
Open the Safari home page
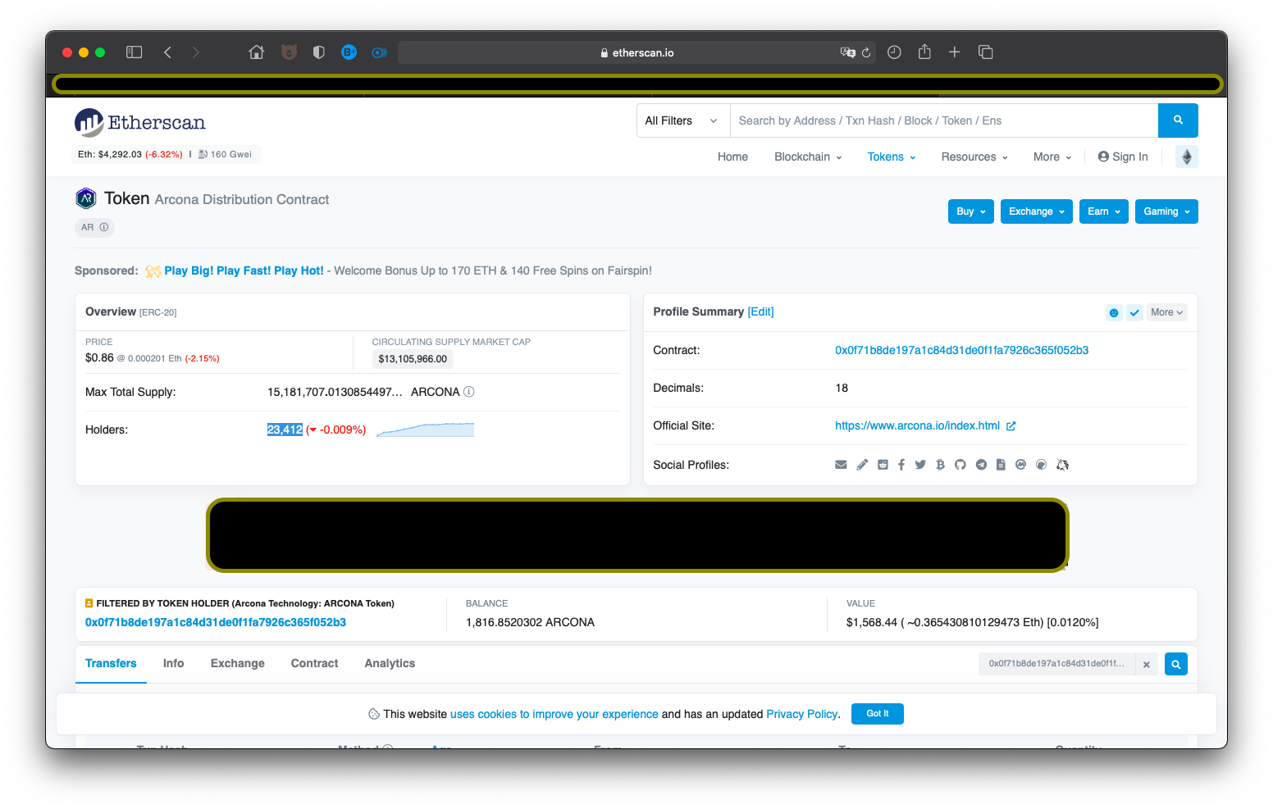[x=257, y=52]
